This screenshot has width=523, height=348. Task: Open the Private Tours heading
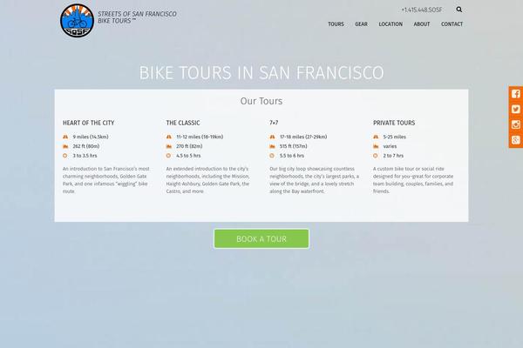click(394, 123)
